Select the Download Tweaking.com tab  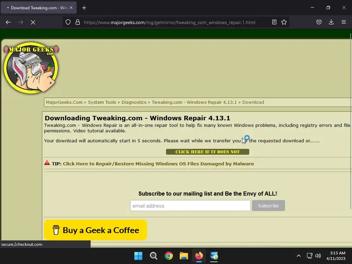pyautogui.click(x=38, y=8)
